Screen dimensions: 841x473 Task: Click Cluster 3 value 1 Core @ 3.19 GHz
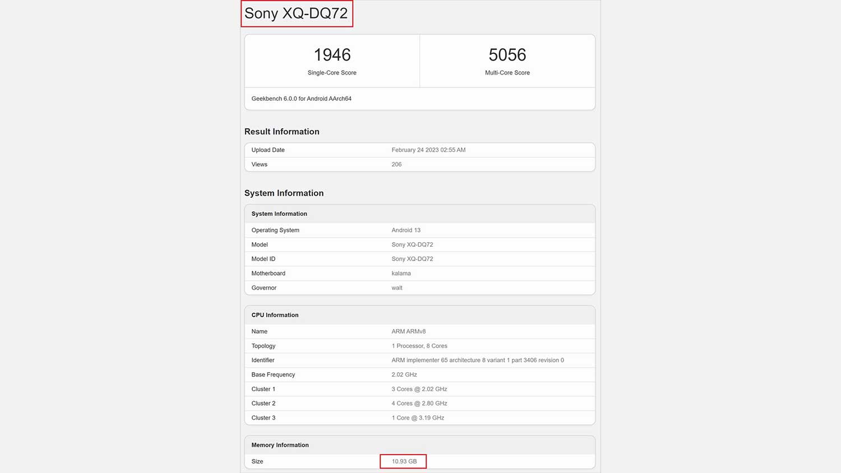(418, 418)
